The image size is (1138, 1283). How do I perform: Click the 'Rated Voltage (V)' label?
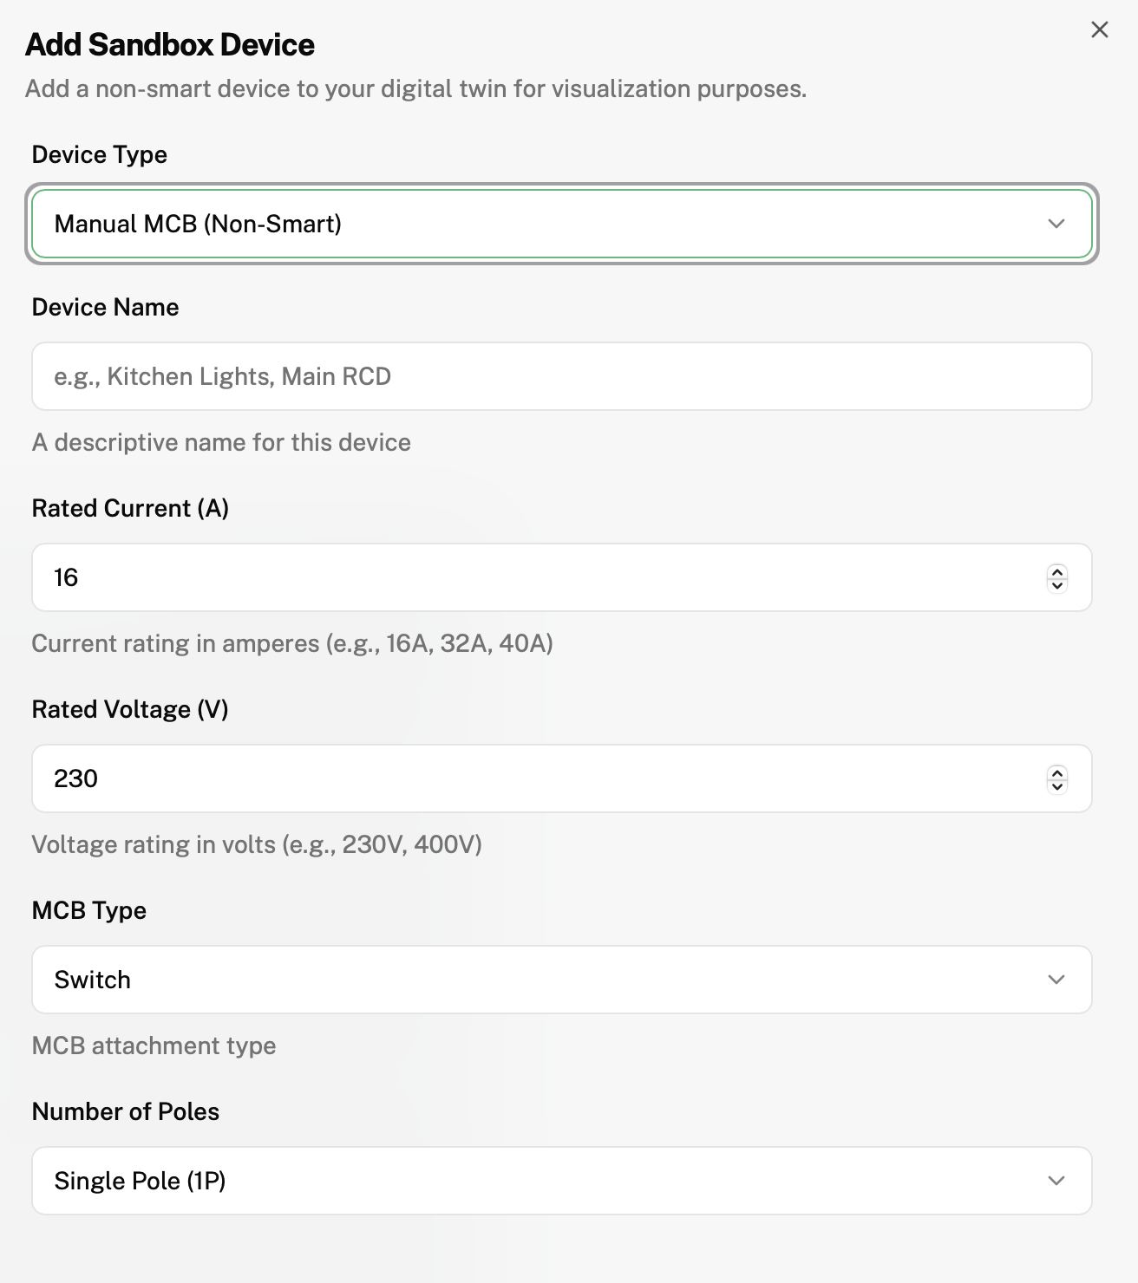point(130,709)
